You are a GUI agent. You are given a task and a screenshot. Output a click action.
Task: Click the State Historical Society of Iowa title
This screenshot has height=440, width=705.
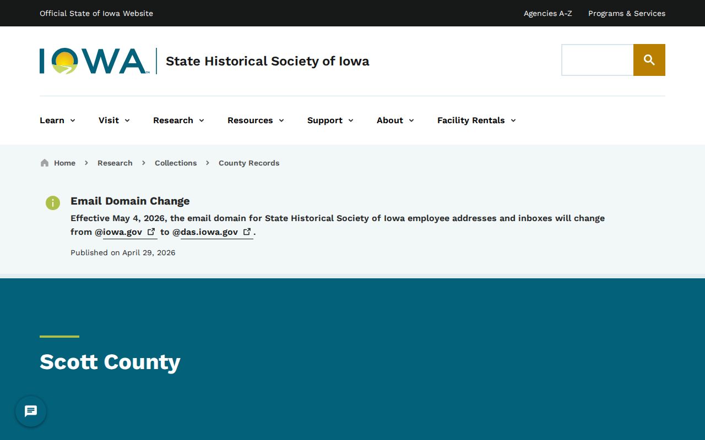pos(268,61)
